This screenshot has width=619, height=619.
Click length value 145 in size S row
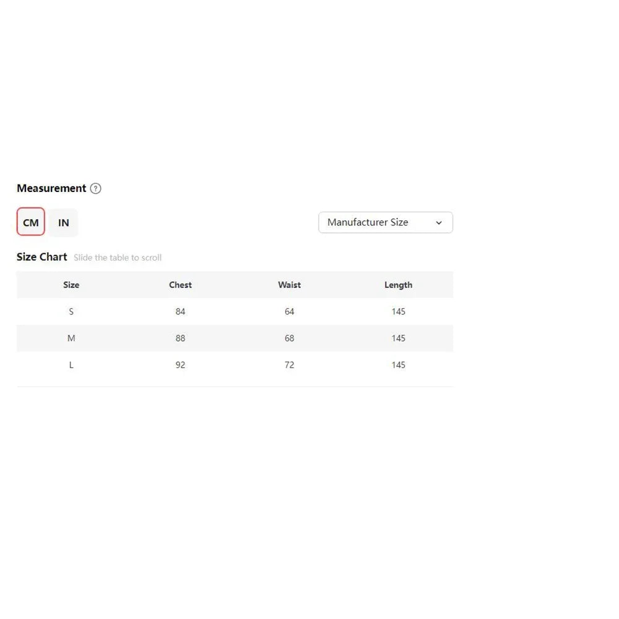point(398,312)
